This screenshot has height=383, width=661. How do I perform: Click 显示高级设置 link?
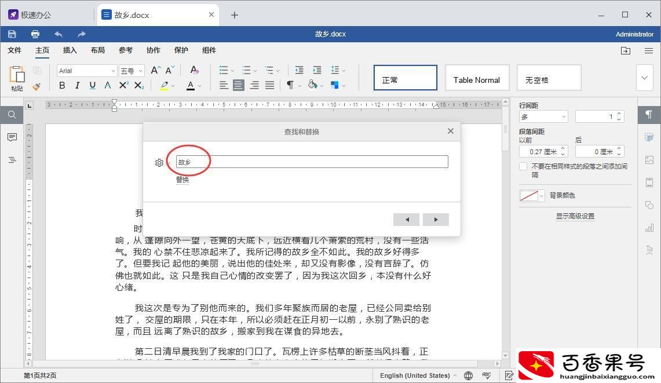575,216
